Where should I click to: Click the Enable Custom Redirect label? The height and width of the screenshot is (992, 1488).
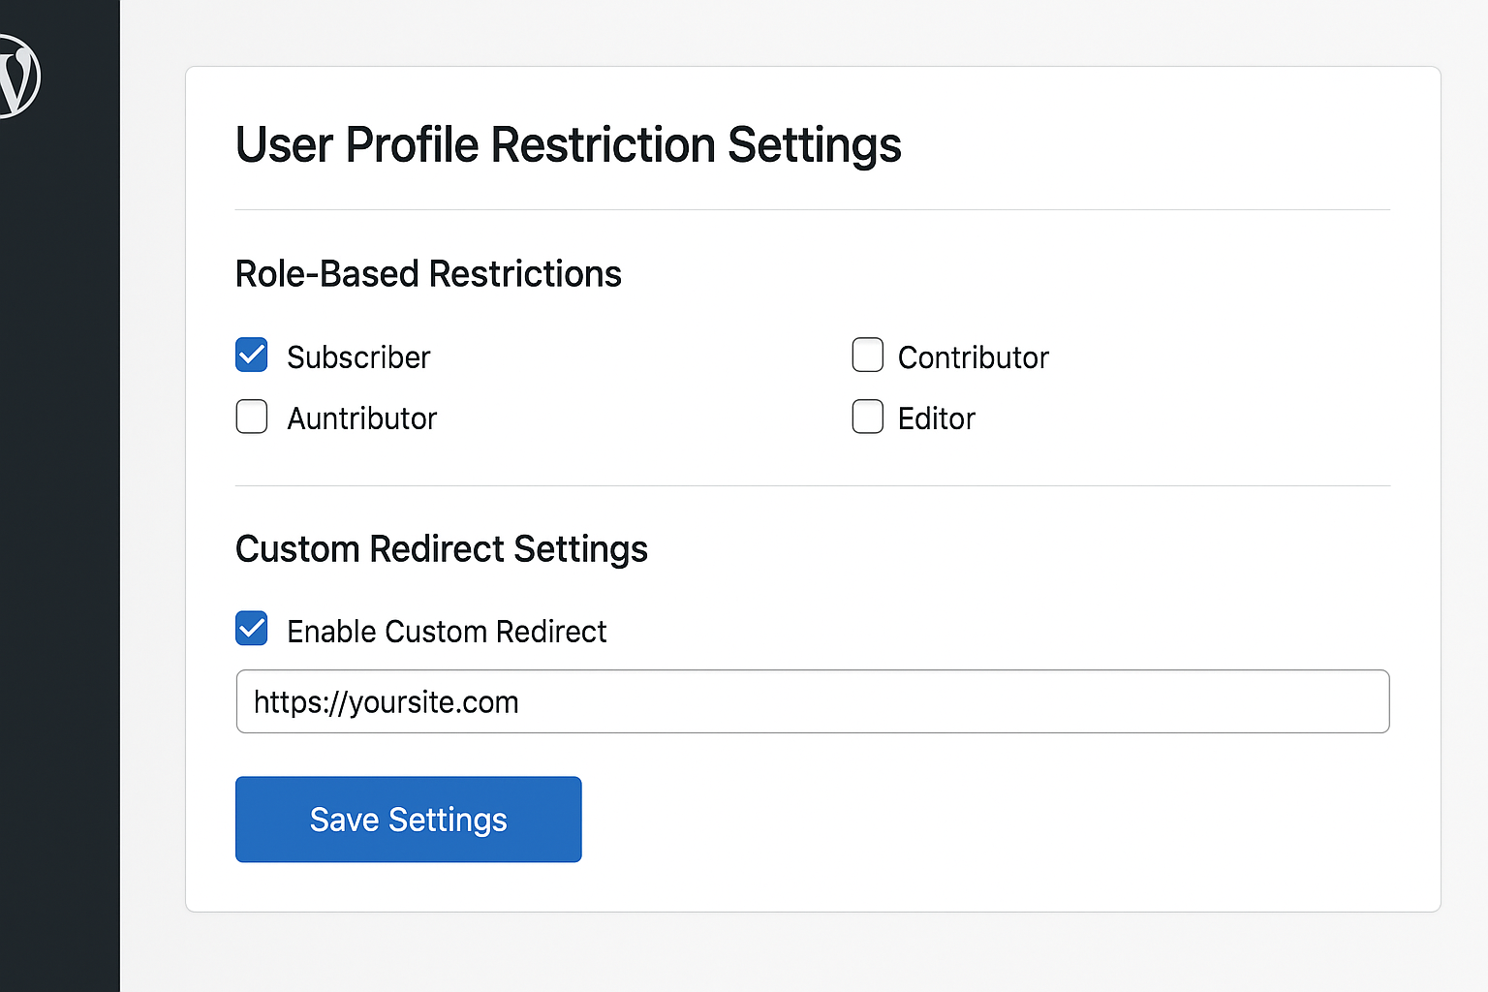(447, 632)
